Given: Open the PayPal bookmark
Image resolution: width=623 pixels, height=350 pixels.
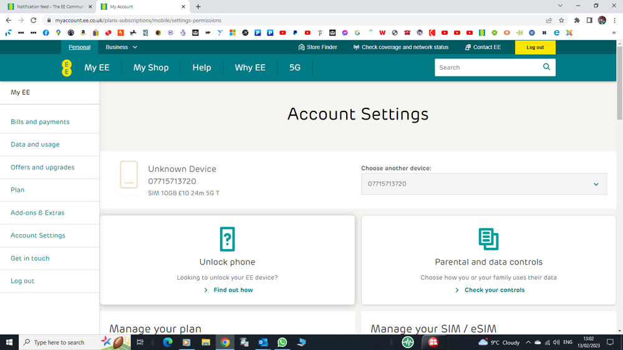Looking at the screenshot, I should (295, 33).
